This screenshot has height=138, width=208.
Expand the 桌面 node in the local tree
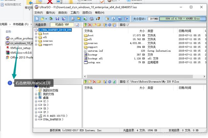tap(36, 98)
